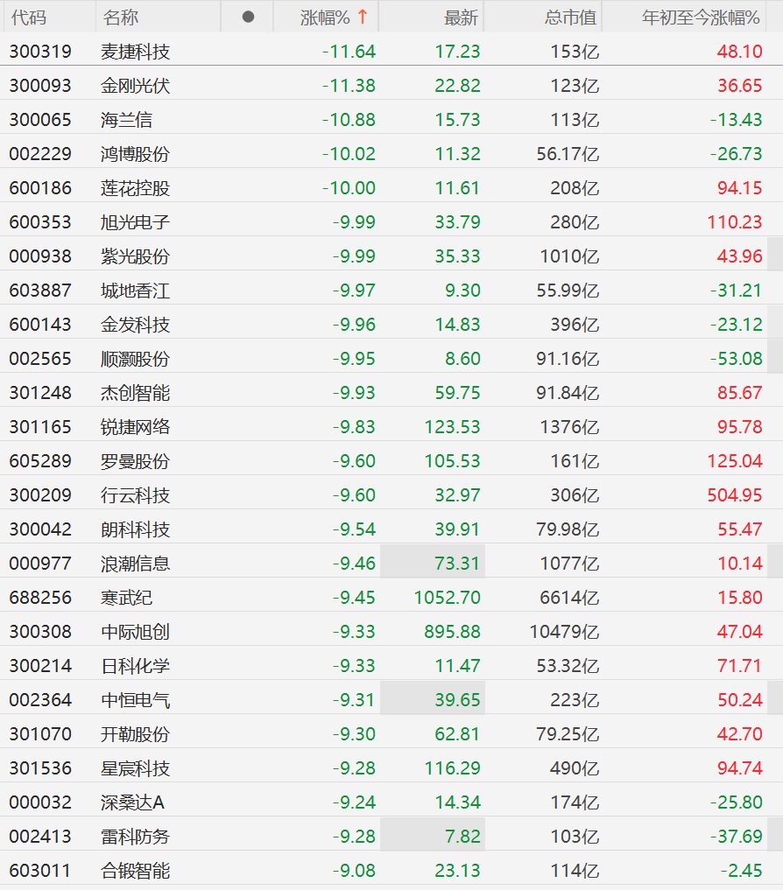The height and width of the screenshot is (890, 783).
Task: Toggle sort arrow beside 涨幅% header
Action: click(363, 17)
